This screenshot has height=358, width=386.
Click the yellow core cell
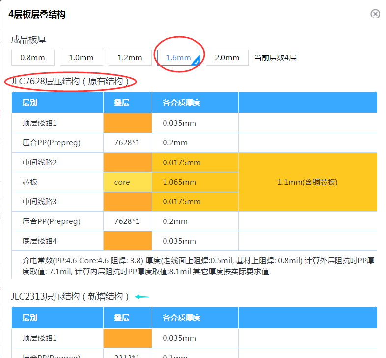(128, 182)
